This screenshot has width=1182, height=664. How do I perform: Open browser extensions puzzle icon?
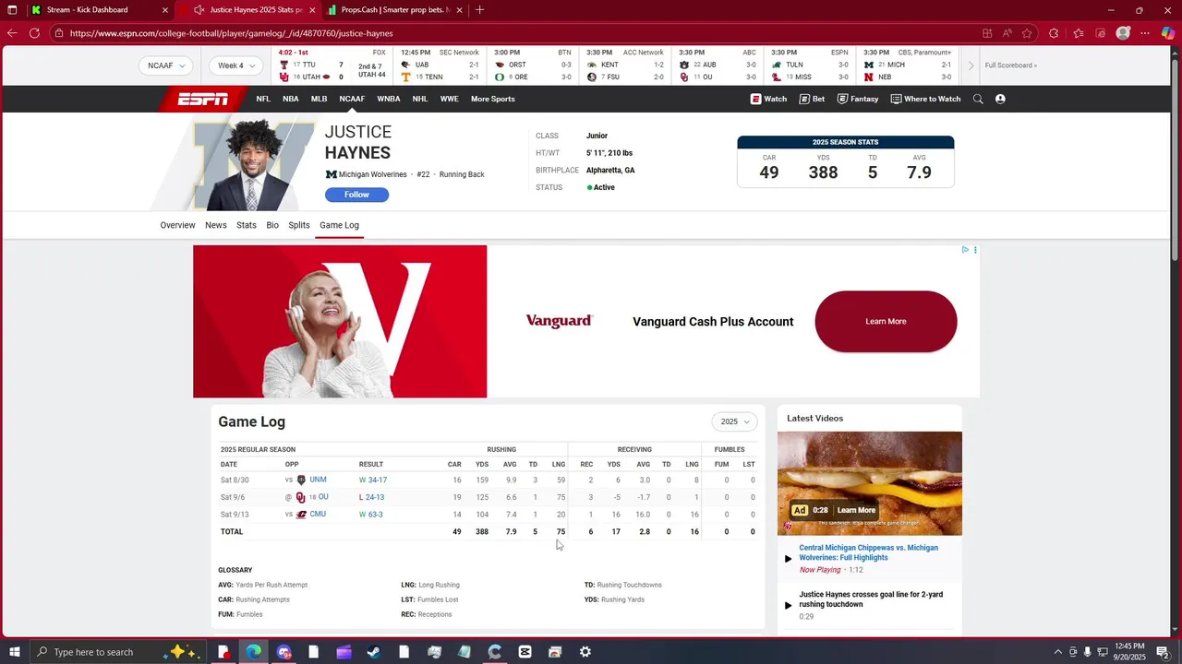tap(1054, 33)
